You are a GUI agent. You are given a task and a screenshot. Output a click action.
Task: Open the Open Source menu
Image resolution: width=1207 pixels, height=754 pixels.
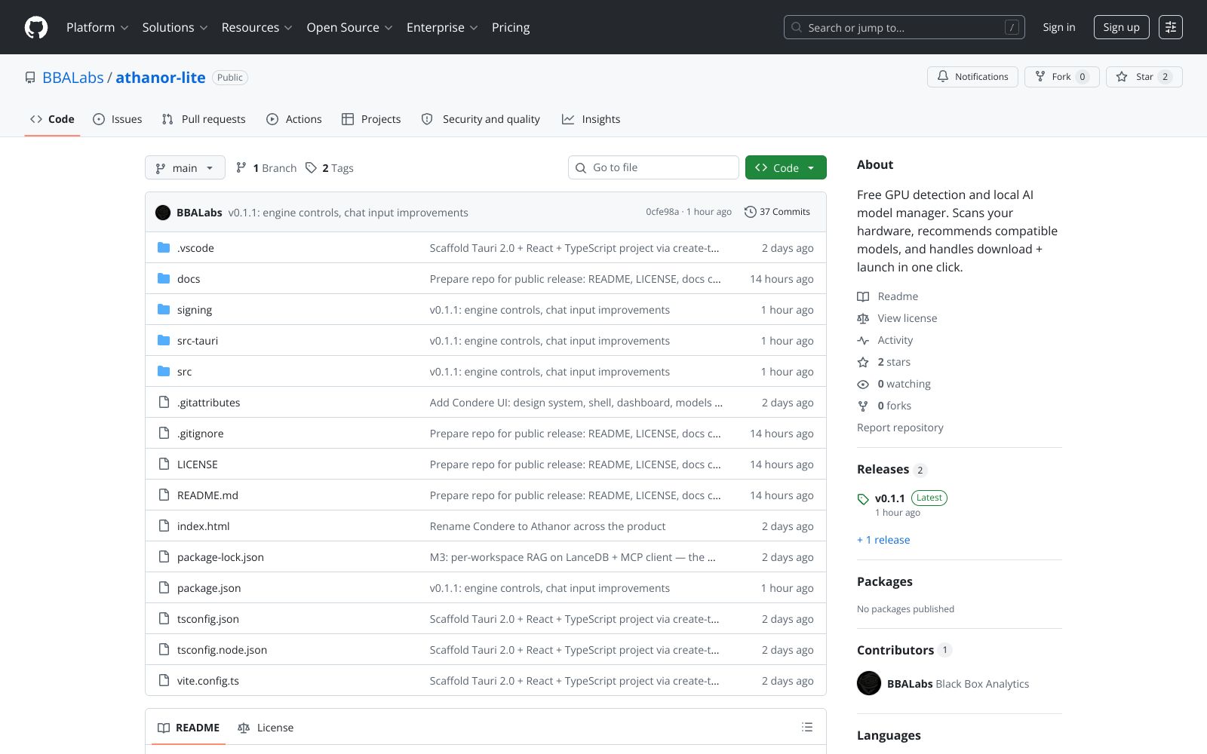coord(349,27)
